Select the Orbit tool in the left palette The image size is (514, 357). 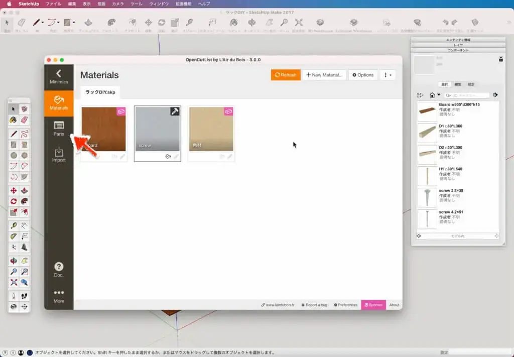pyautogui.click(x=14, y=261)
